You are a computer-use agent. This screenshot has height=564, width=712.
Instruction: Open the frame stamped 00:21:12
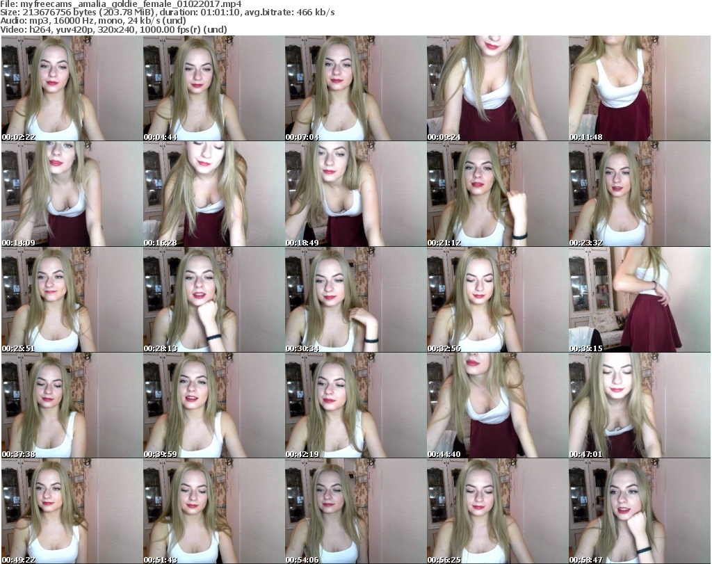click(x=497, y=194)
